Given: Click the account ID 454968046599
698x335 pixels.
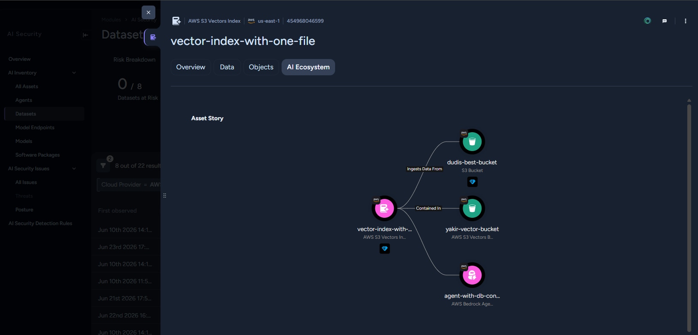Looking at the screenshot, I should pyautogui.click(x=305, y=21).
